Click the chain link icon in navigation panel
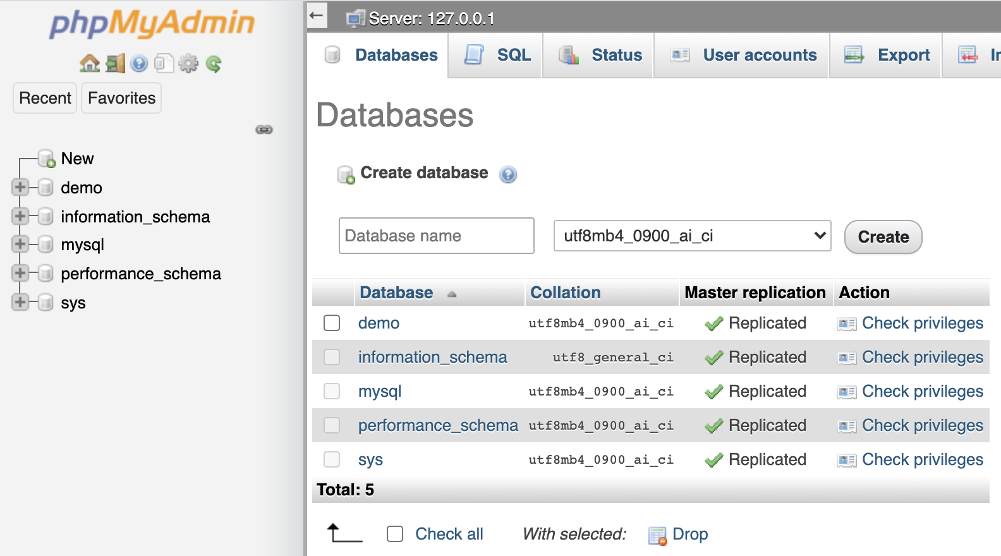The height and width of the screenshot is (556, 1001). (x=264, y=130)
